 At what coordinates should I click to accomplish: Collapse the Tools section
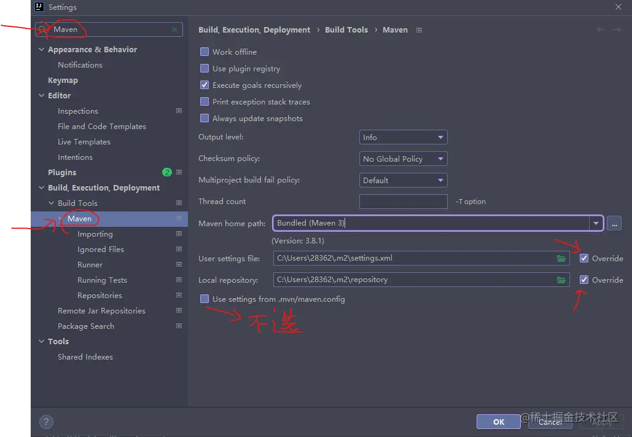(x=41, y=341)
